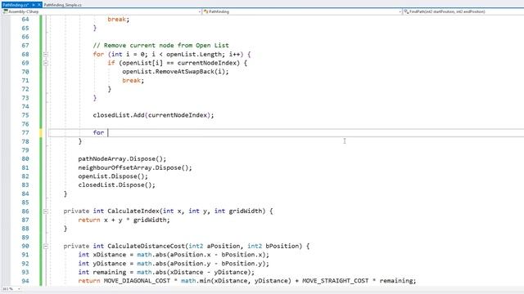This screenshot has height=294, width=524.
Task: Switch to the Pathfinding_Simple.cs tab
Action: pyautogui.click(x=62, y=5)
